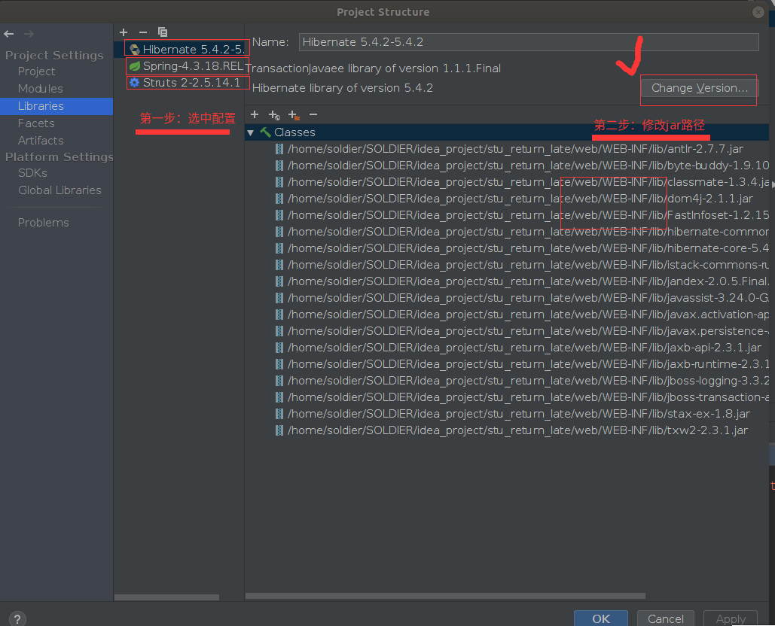Click jar icon beside stax-ex-1.8.jar

tap(279, 414)
